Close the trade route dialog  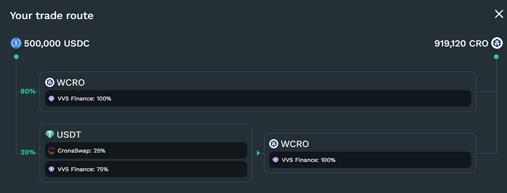(x=499, y=14)
